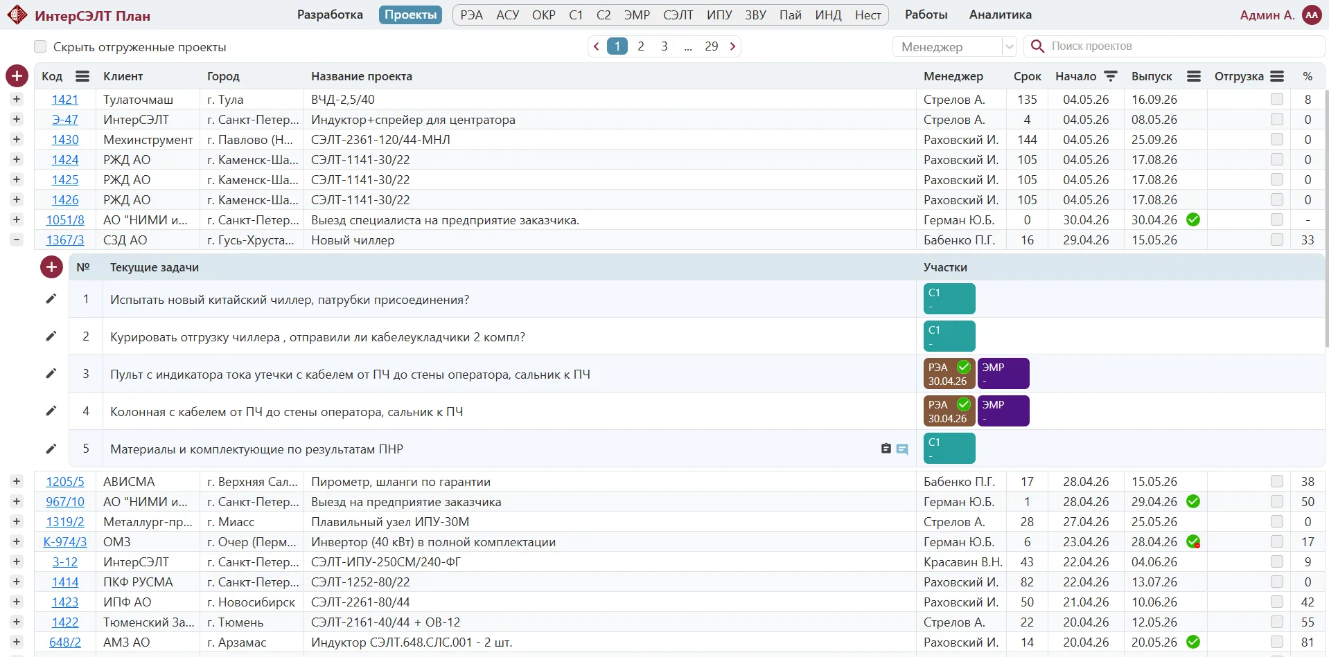Open comments icon on task 5
The width and height of the screenshot is (1329, 657).
pyautogui.click(x=902, y=449)
